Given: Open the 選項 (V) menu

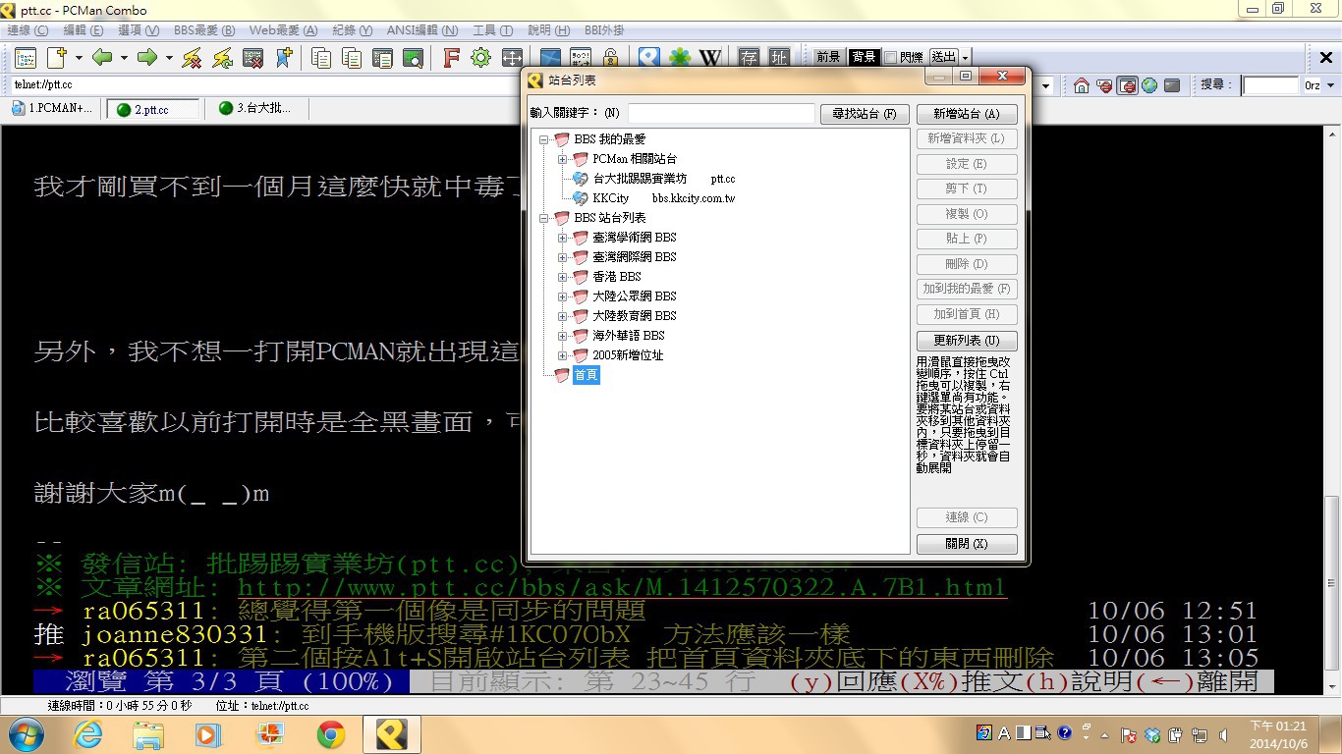Looking at the screenshot, I should pos(139,30).
